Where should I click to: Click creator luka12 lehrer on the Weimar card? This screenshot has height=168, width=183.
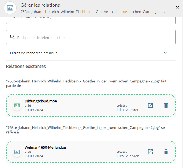(128, 156)
